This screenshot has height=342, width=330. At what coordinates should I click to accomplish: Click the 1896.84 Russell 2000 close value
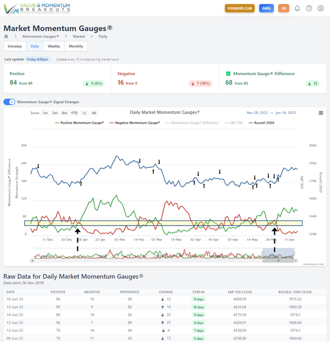click(x=295, y=322)
